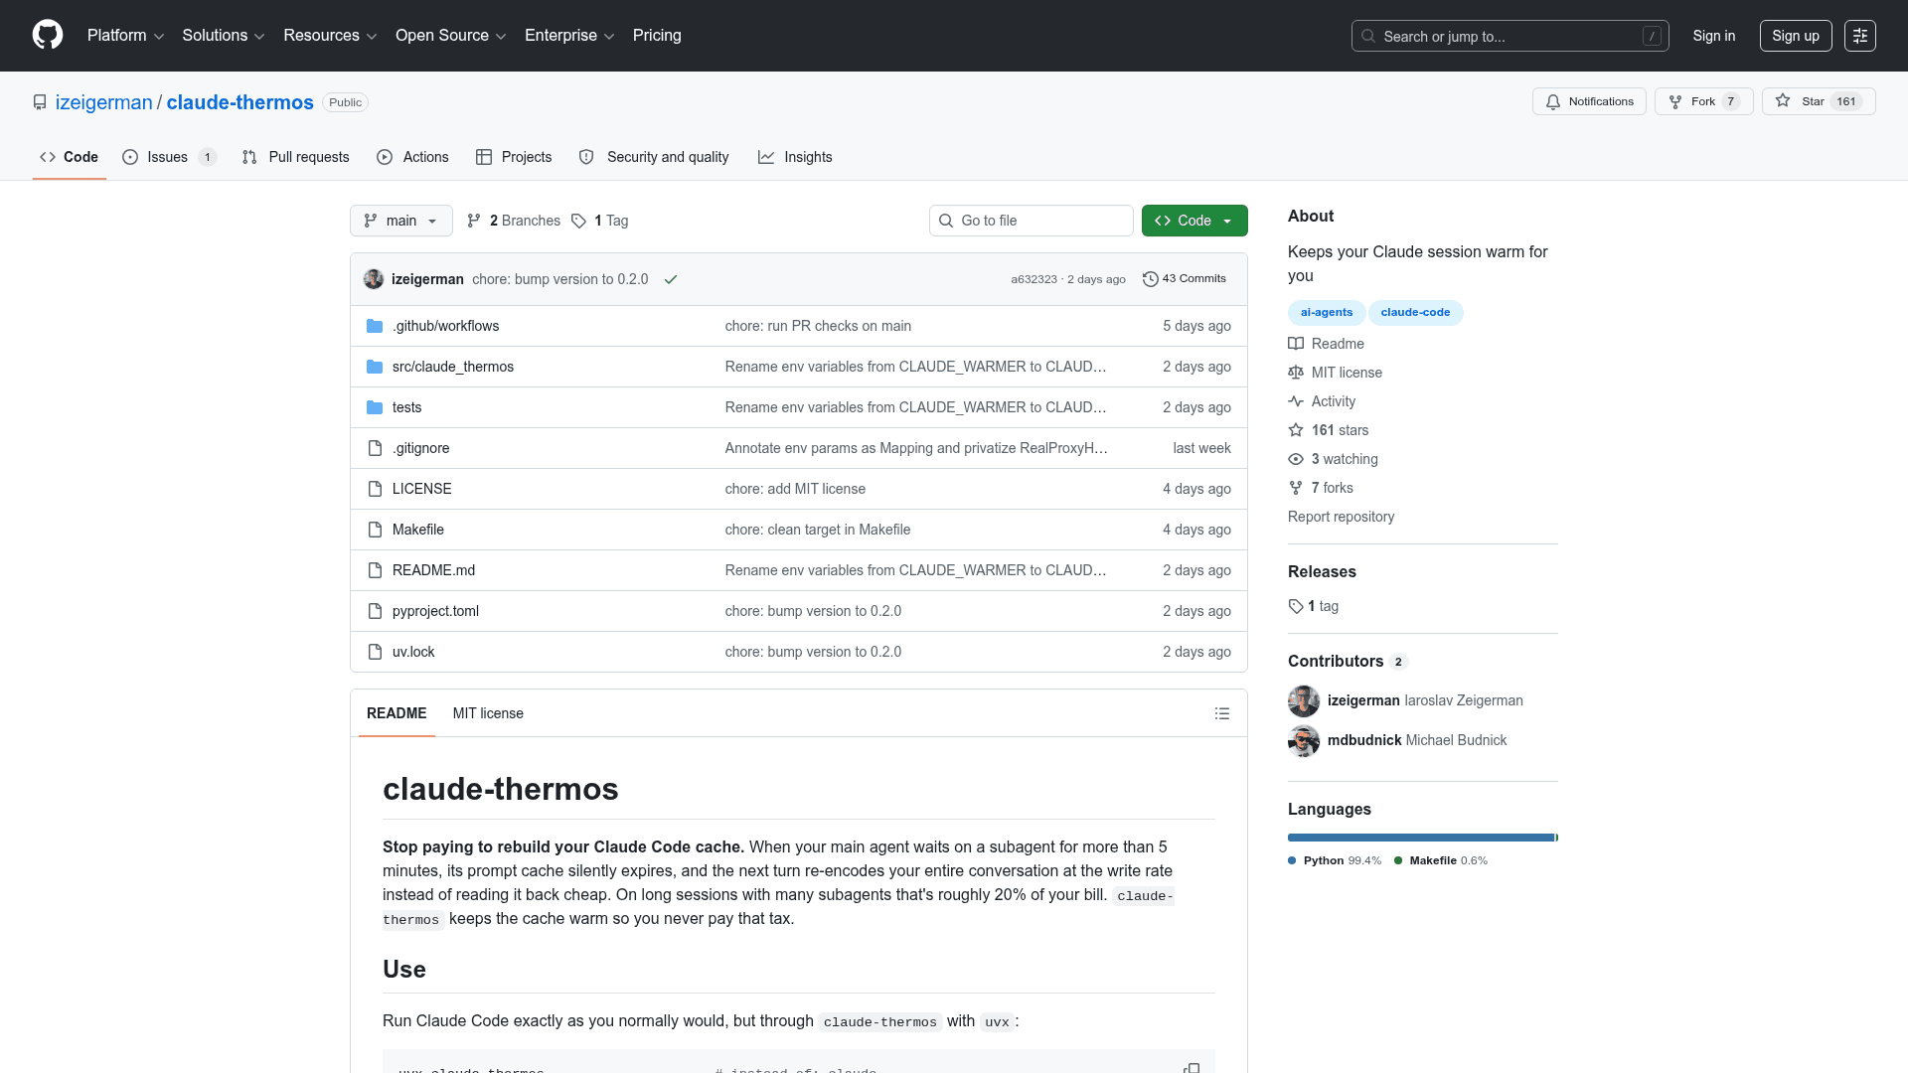Open the GitHub homepage logo

(48, 35)
